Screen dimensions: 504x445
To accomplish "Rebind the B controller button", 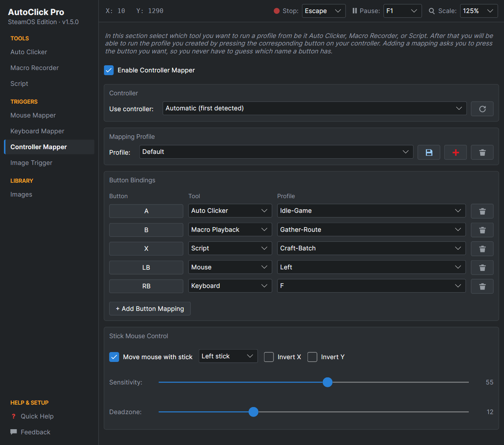I will coord(146,230).
